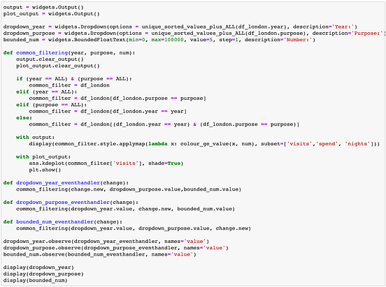
Task: Click 'unique_sorted_values_plus_ALL(df_london.purpose)'
Action: [229, 34]
